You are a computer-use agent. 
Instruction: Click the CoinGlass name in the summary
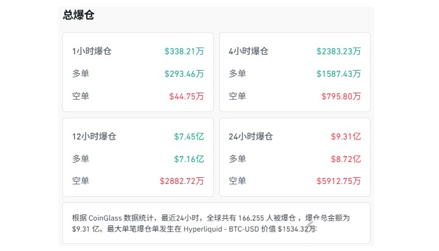coord(105,217)
